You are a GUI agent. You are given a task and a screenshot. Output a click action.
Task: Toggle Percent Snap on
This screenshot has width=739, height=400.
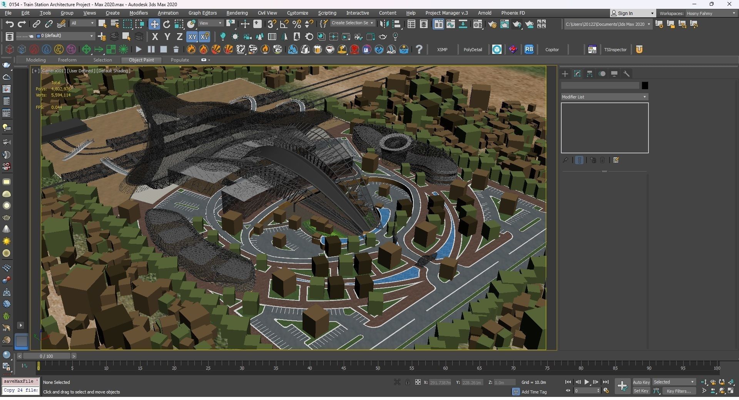point(296,24)
